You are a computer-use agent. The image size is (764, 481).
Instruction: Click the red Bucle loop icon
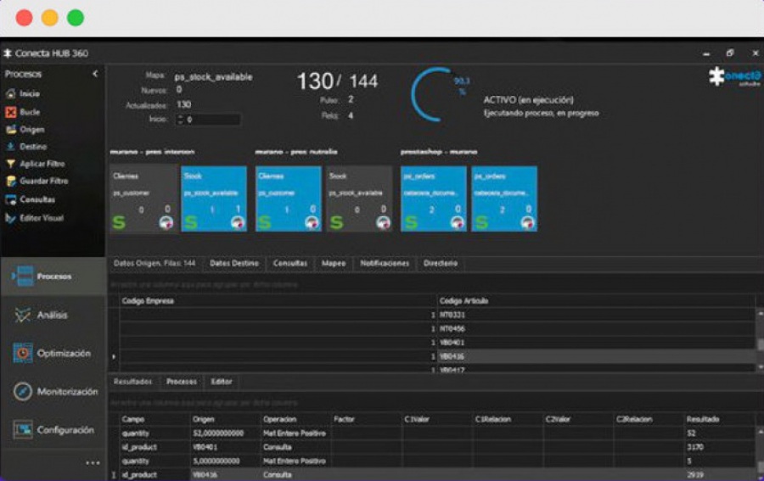(x=11, y=112)
